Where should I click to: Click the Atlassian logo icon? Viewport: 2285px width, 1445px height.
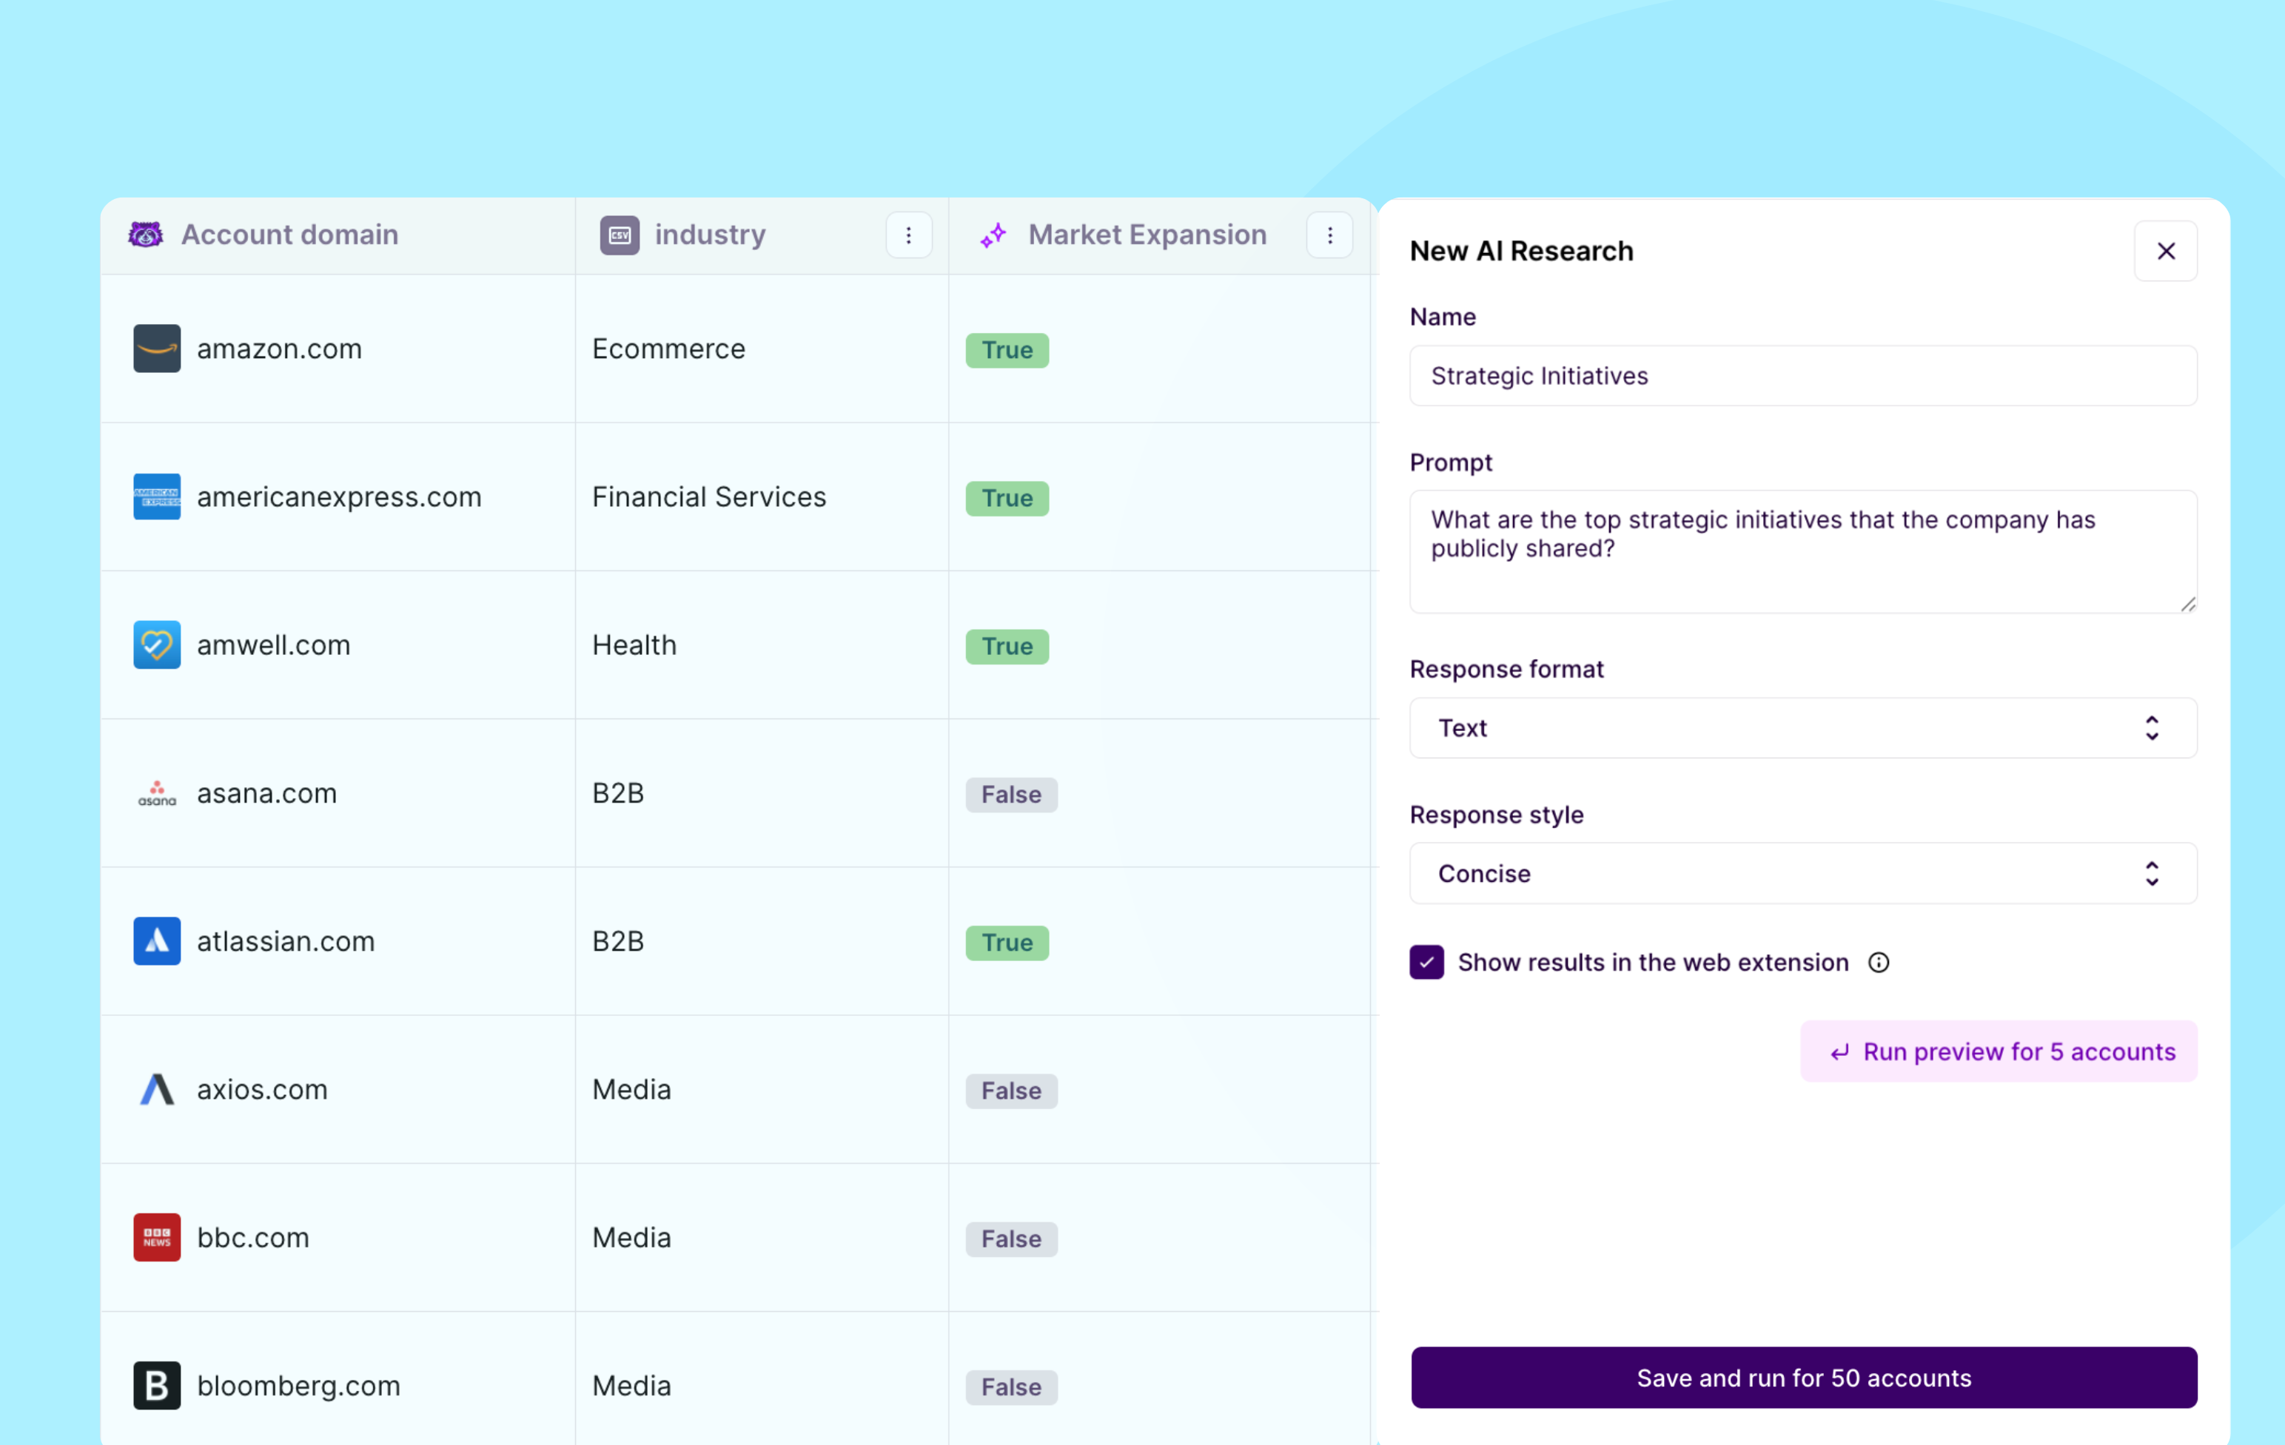[x=157, y=941]
